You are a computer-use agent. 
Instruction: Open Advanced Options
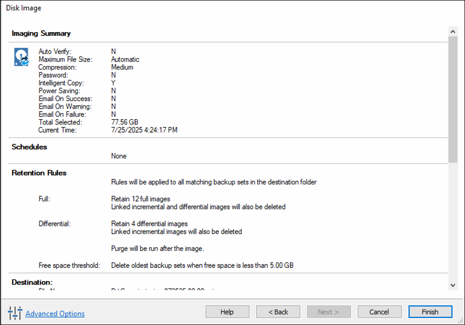click(54, 313)
